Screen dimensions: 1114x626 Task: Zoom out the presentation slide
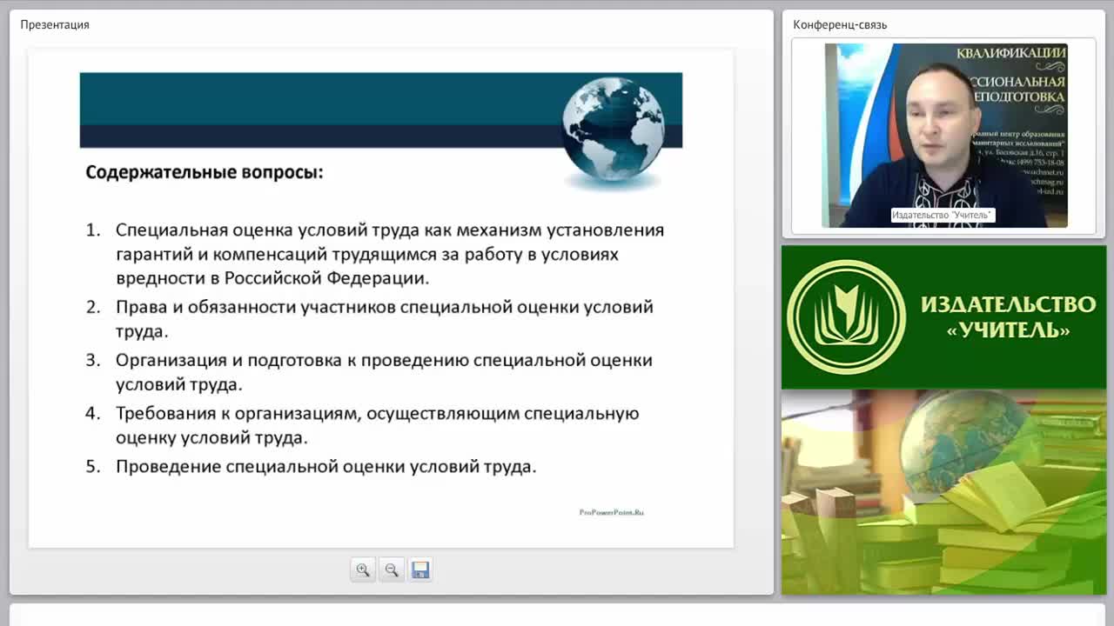coord(392,570)
